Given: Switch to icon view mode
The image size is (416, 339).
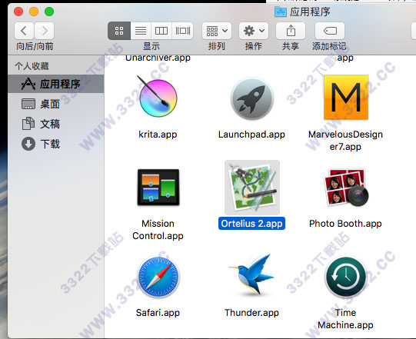Looking at the screenshot, I should tap(119, 31).
